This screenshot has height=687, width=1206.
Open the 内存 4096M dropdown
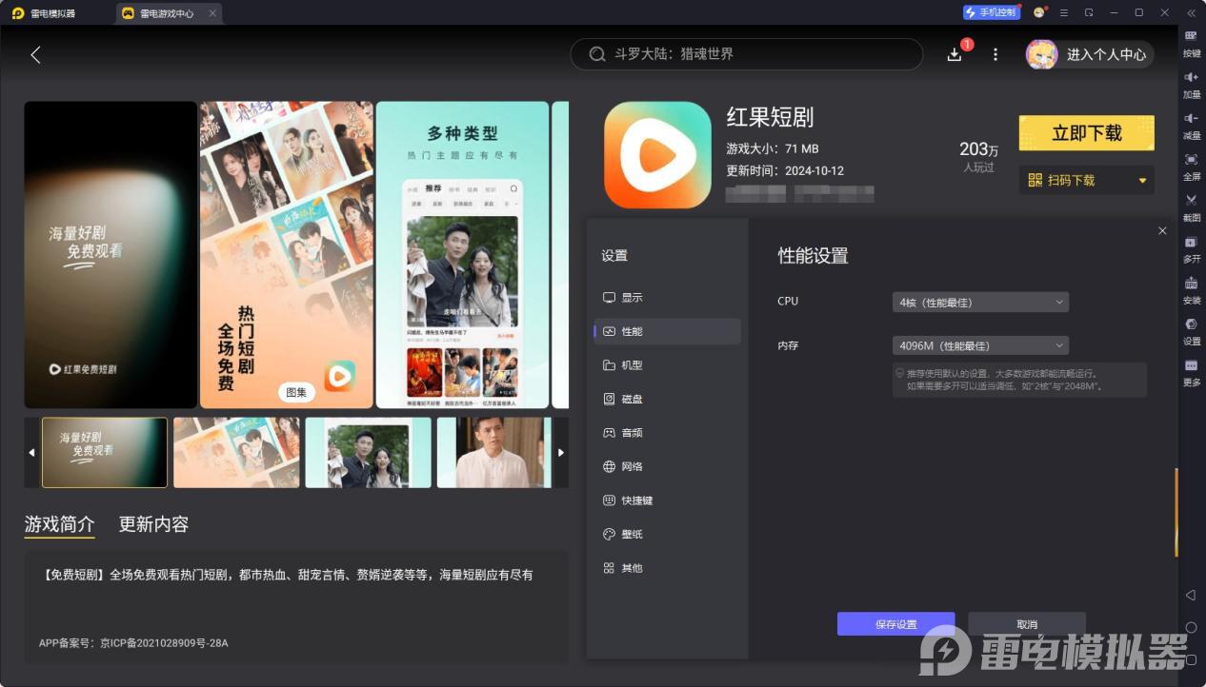coord(980,345)
